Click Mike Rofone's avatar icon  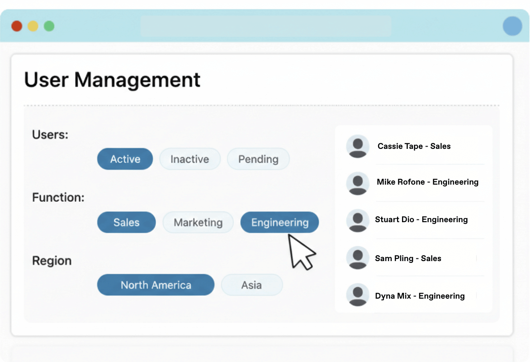pos(358,183)
